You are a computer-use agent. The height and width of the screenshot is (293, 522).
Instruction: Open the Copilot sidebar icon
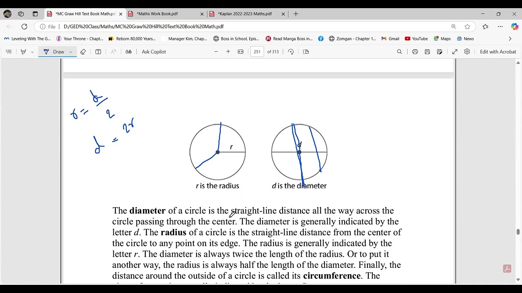coord(515,26)
